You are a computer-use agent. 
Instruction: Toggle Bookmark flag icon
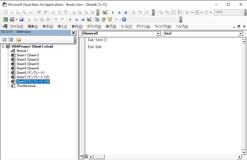pyautogui.click(x=74, y=12)
